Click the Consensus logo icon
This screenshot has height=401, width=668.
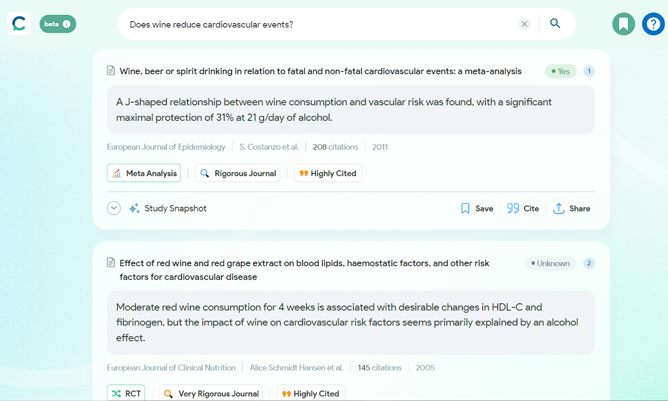point(19,24)
